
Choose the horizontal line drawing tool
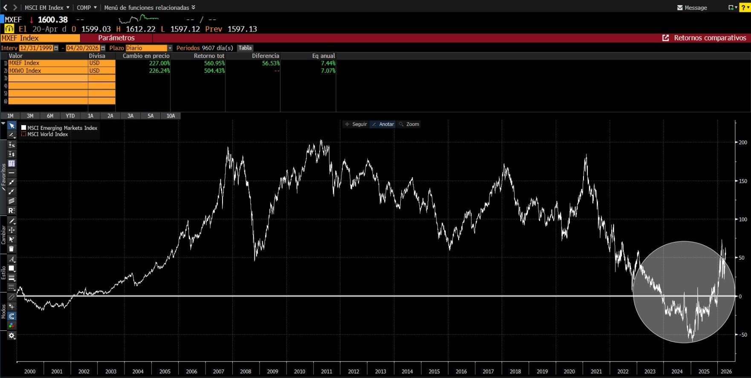click(x=12, y=173)
